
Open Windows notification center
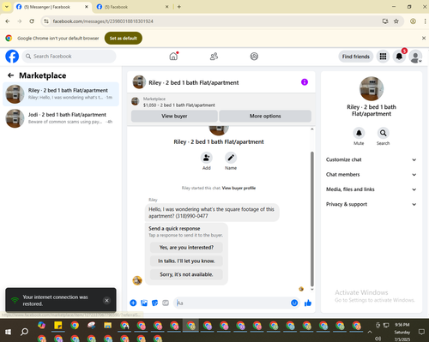click(x=421, y=332)
